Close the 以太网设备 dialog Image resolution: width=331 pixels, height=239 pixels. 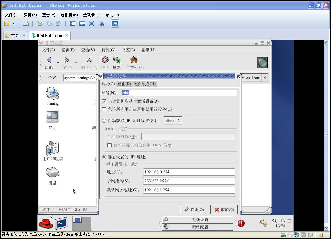238,76
